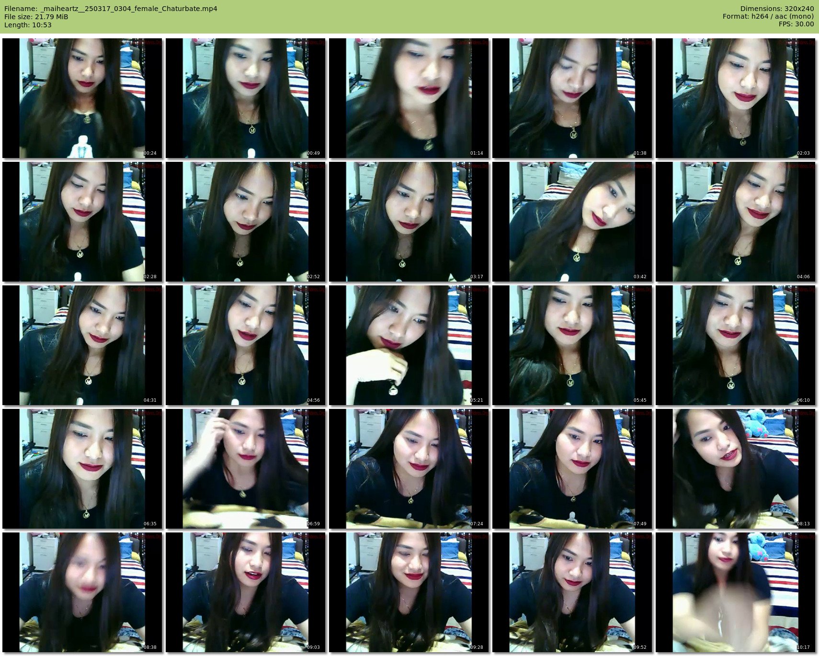This screenshot has height=656, width=819.
Task: Select the frame timestamped 08:13
Action: (x=735, y=469)
